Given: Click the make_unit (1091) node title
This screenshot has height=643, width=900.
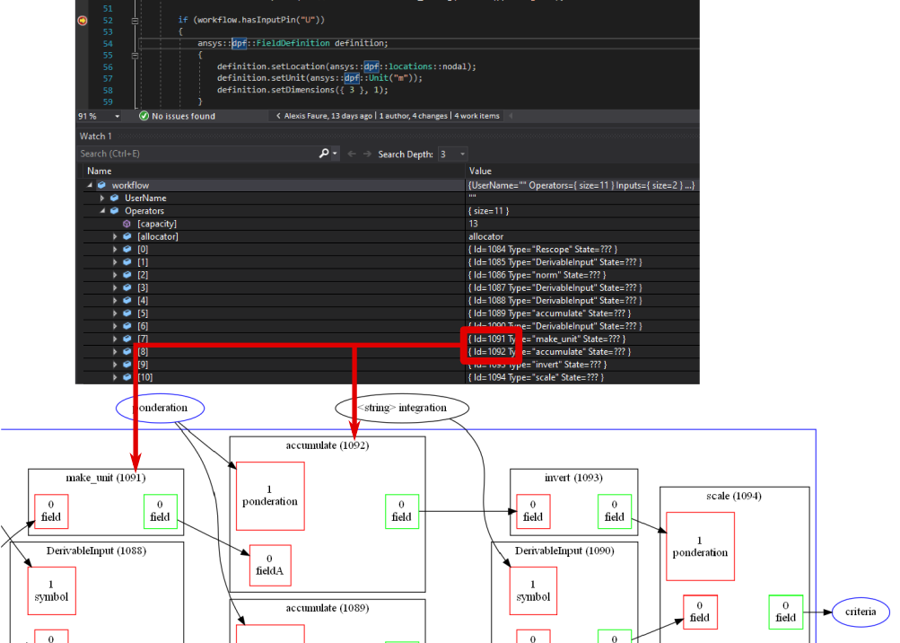Looking at the screenshot, I should (x=106, y=478).
